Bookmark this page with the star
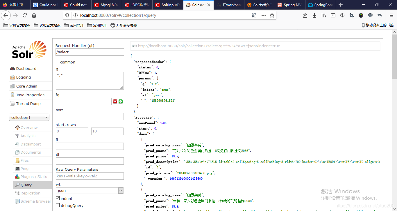Viewport: 397px width, 211px height. point(272,15)
